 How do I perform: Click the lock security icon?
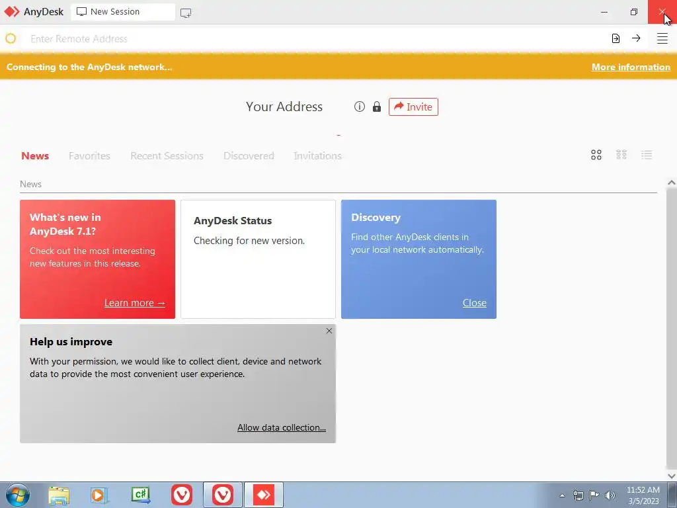click(377, 106)
